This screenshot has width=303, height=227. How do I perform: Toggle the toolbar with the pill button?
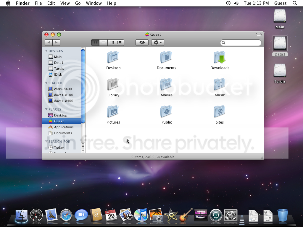pos(258,35)
